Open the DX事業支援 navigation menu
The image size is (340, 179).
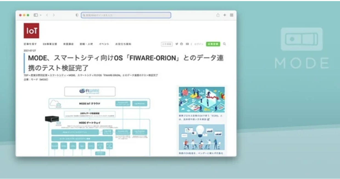coord(50,44)
